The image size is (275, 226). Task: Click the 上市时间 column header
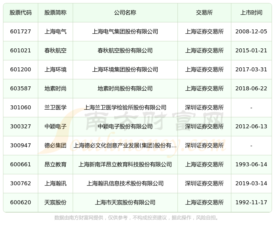click(251, 13)
